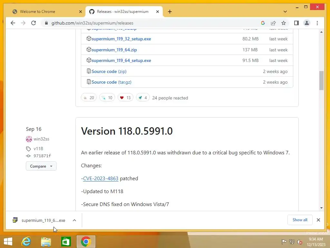Viewport: 330px width, 248px height.
Task: Open the Chrome three-dot menu
Action: (317, 23)
